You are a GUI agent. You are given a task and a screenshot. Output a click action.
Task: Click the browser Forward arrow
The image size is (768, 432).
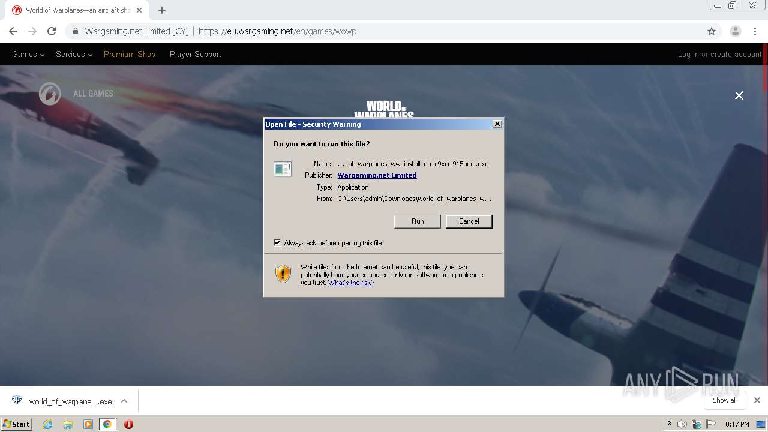coord(32,31)
